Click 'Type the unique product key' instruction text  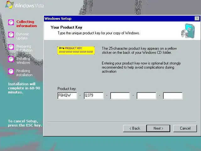pos(99,33)
